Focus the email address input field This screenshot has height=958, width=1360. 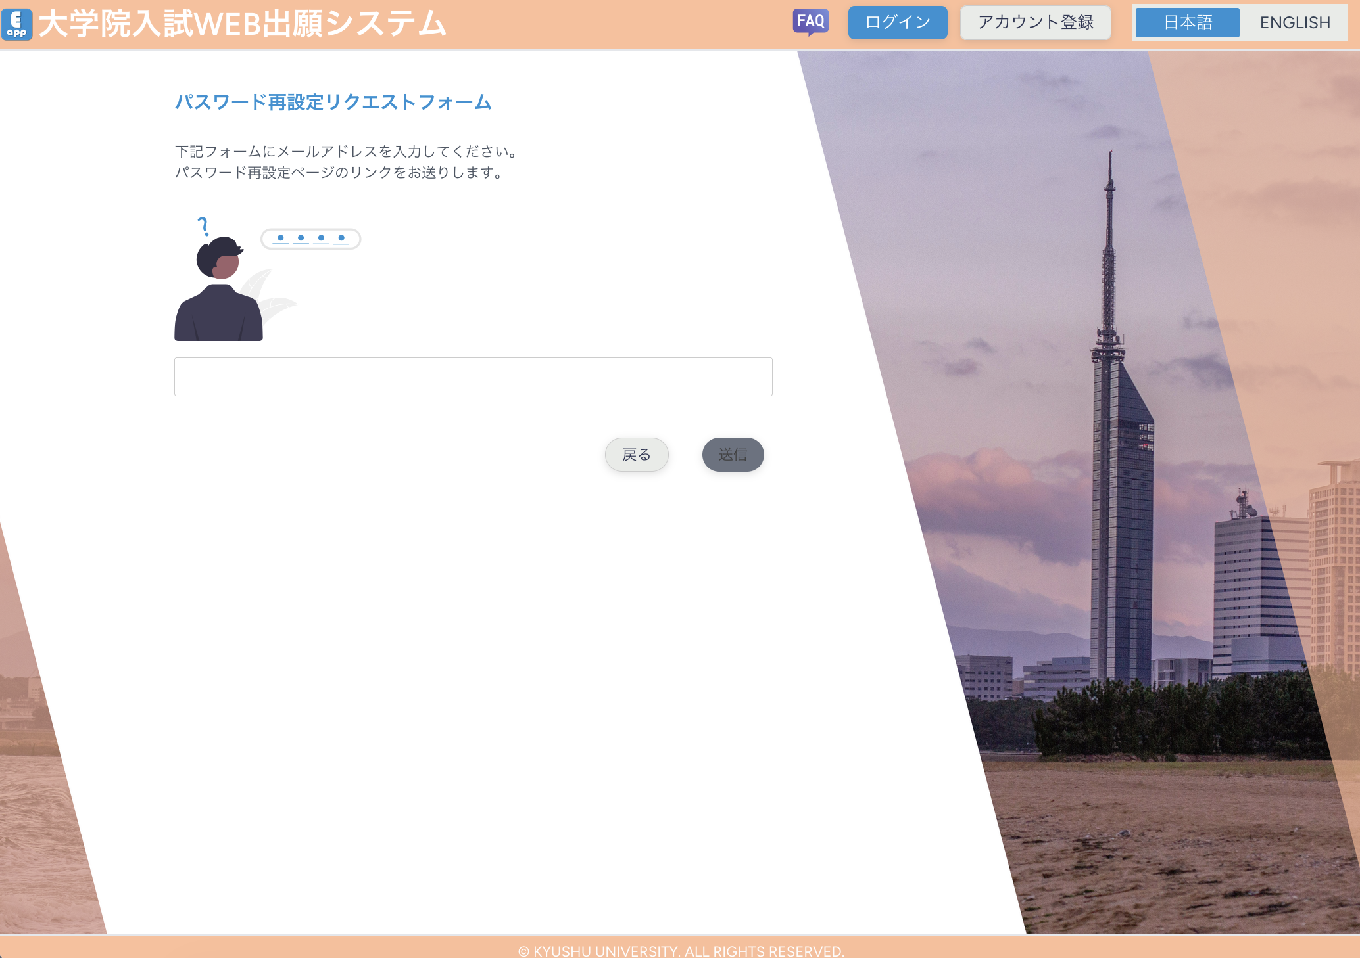(473, 376)
